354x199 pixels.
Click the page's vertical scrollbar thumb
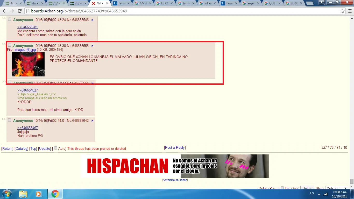[x=352, y=181]
